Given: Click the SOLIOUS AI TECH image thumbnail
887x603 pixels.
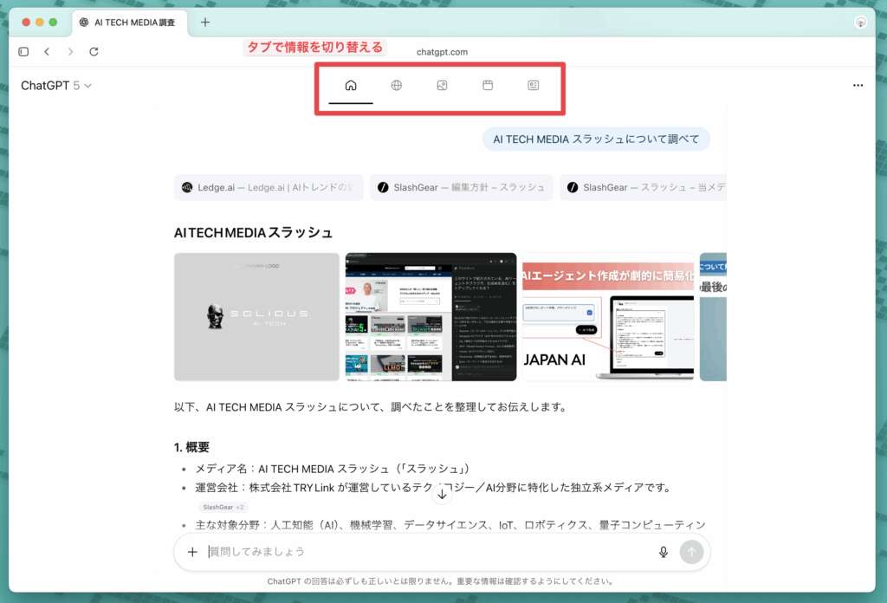Looking at the screenshot, I should click(256, 316).
